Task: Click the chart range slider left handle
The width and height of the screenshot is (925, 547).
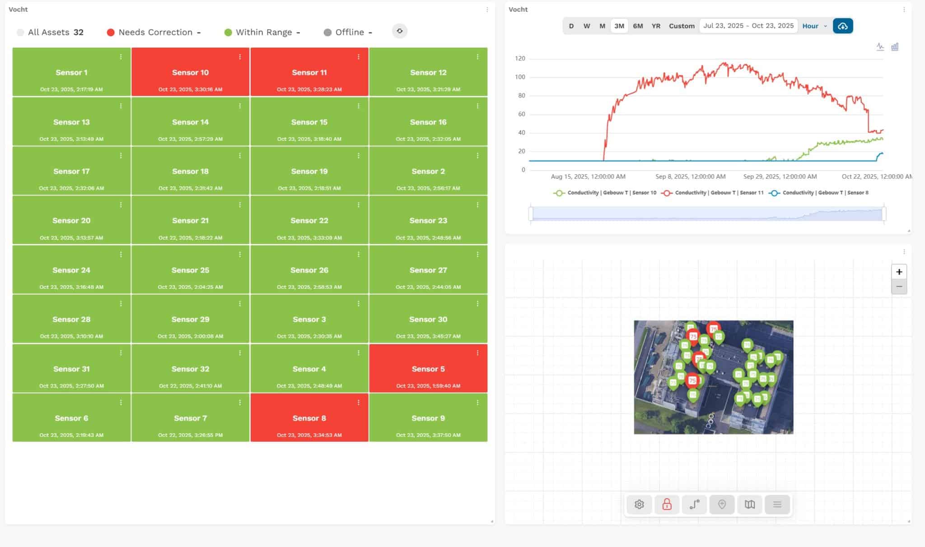Action: click(x=531, y=213)
